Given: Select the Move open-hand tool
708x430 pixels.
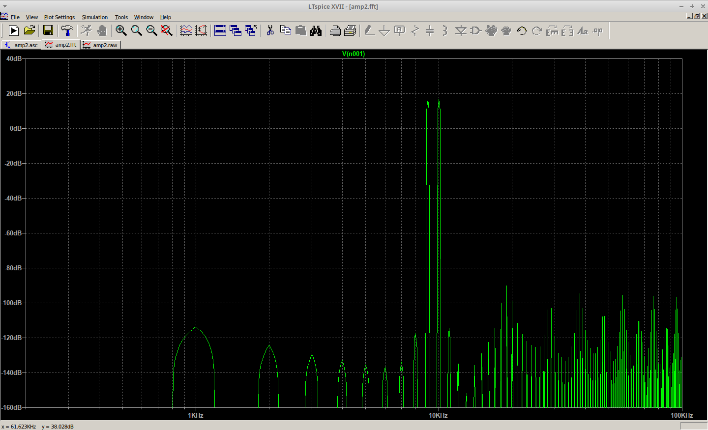Looking at the screenshot, I should (491, 30).
